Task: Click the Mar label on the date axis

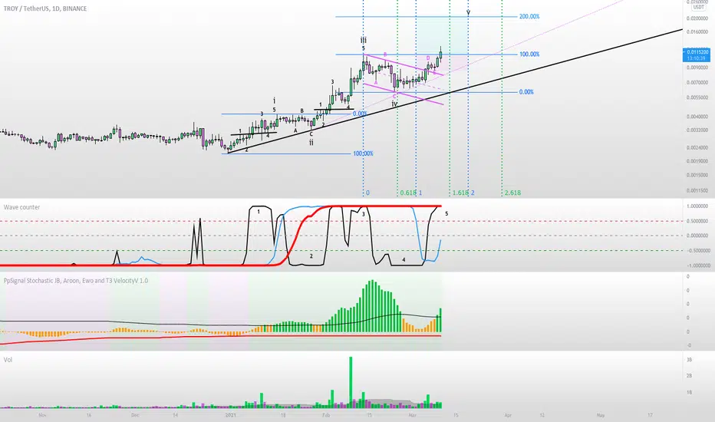Action: (x=413, y=415)
